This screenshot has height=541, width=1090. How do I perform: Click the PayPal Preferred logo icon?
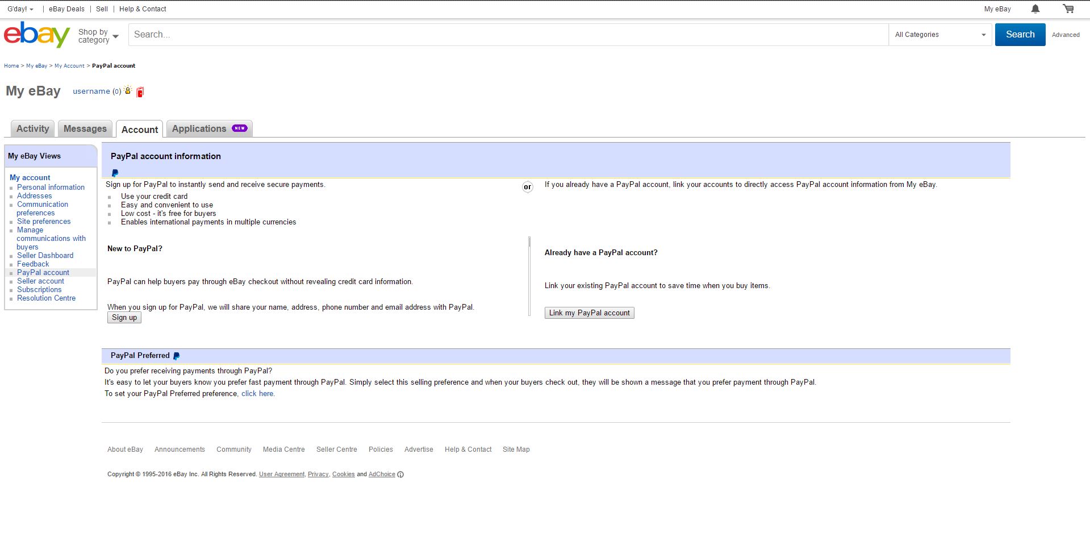pyautogui.click(x=176, y=356)
